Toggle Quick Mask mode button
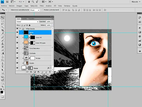Image resolution: width=142 pixels, height=107 pixels. click(2, 97)
